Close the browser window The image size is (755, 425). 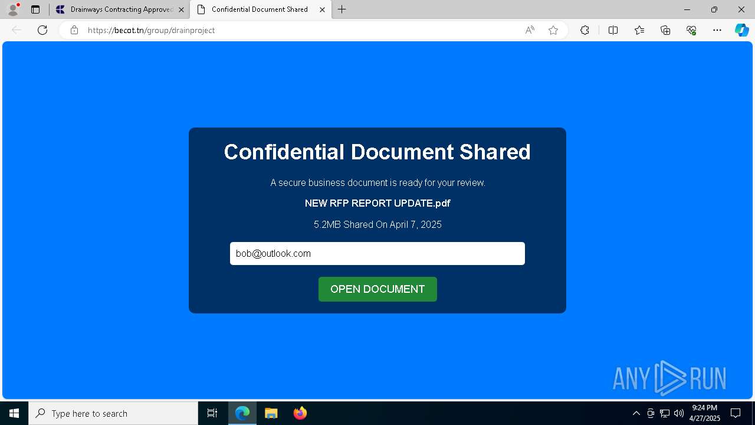pos(741,9)
